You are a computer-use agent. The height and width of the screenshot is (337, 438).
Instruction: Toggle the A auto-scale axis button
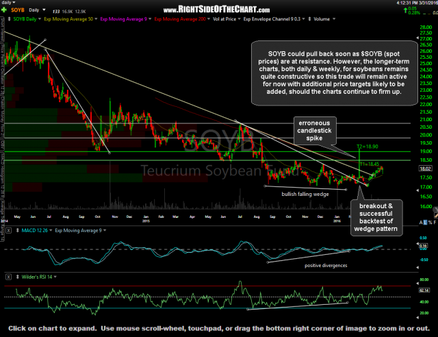(421, 223)
